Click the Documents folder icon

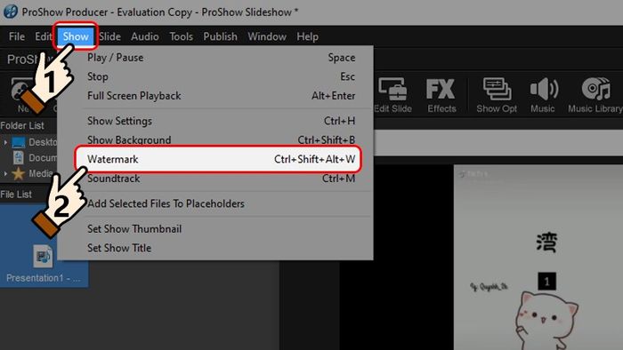pyautogui.click(x=19, y=157)
